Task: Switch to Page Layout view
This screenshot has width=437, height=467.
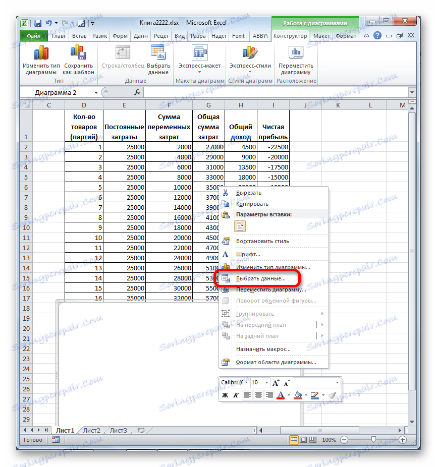Action: (x=303, y=440)
